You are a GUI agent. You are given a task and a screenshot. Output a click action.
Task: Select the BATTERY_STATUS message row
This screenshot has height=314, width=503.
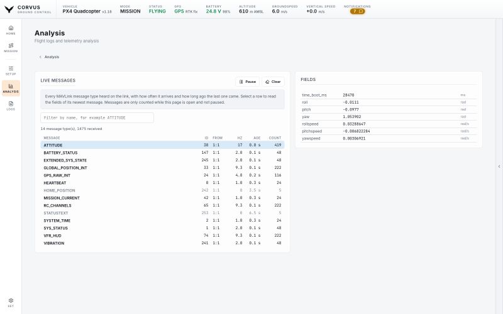(162, 153)
